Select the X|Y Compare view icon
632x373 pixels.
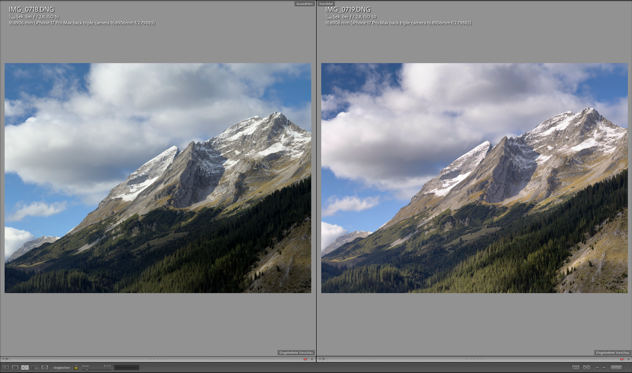pyautogui.click(x=25, y=367)
